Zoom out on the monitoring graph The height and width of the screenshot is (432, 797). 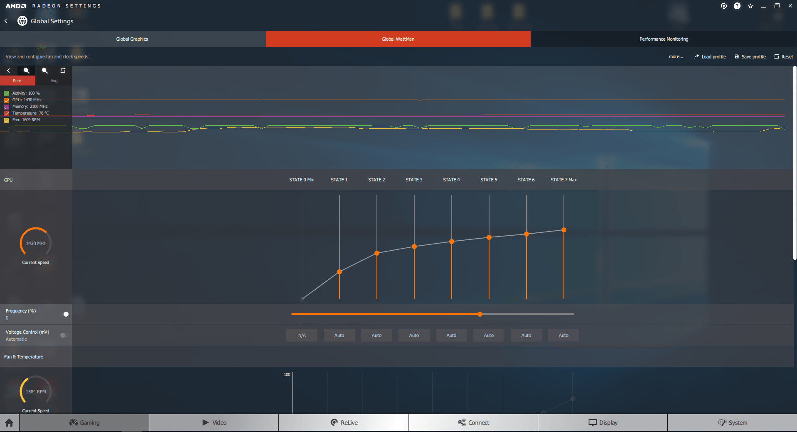45,71
